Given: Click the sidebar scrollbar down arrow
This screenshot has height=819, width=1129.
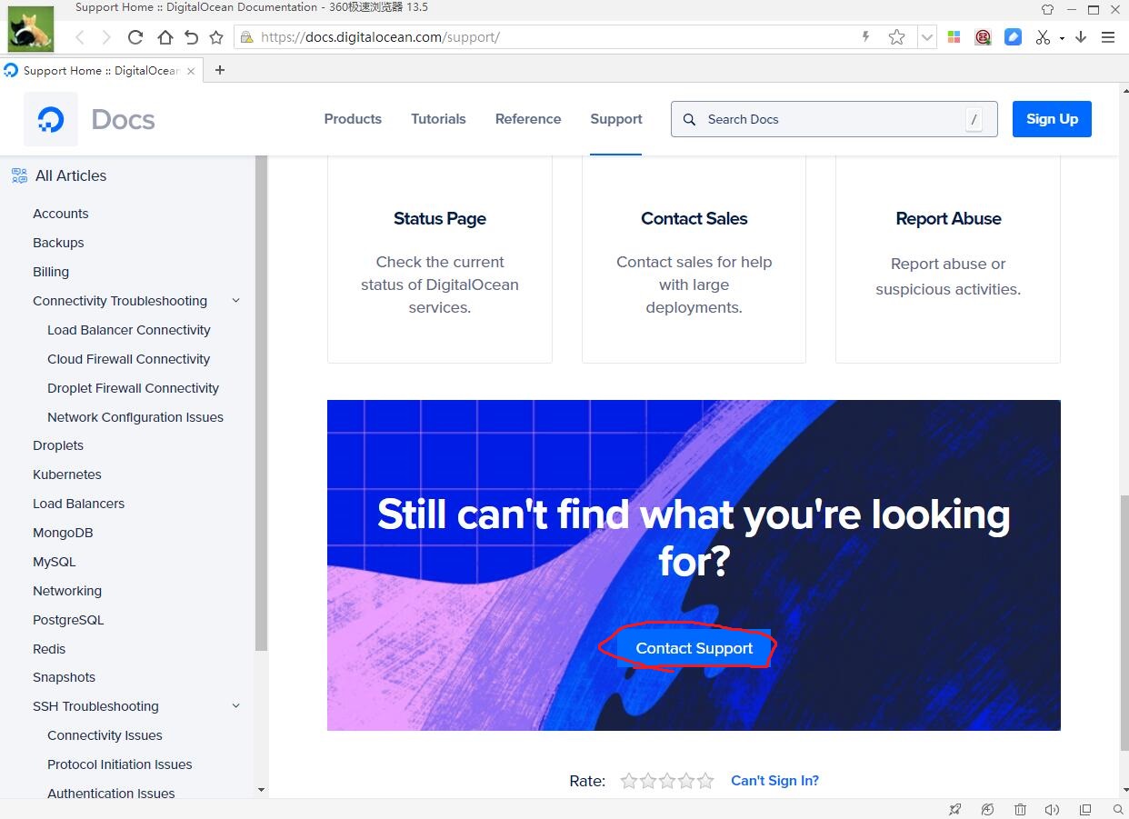Looking at the screenshot, I should click(262, 791).
